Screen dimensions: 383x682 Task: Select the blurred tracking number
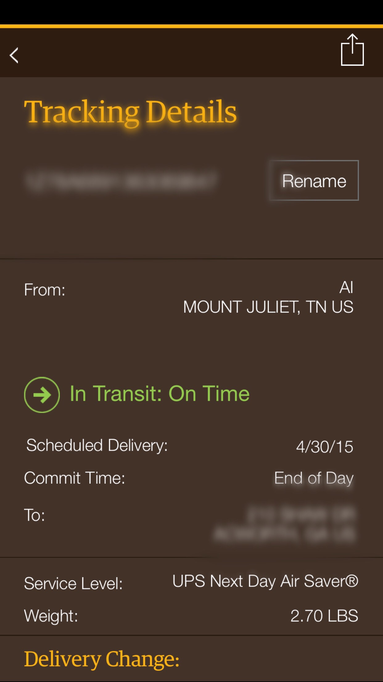click(121, 181)
